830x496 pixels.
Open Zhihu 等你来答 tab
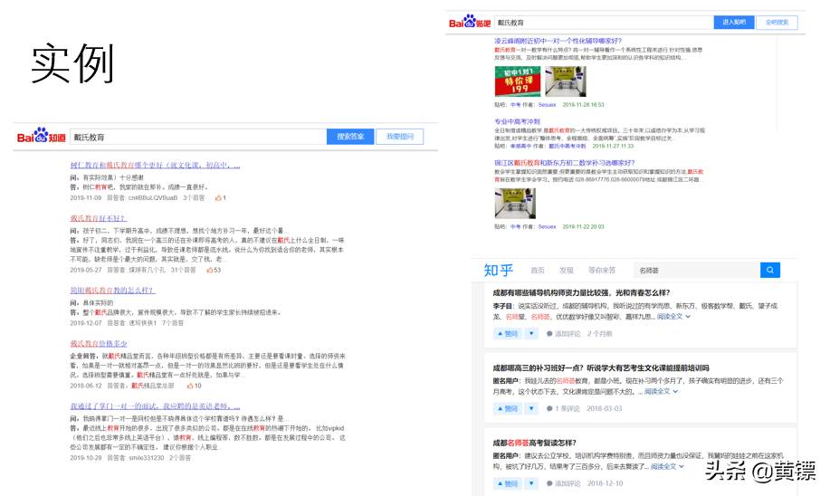point(602,270)
